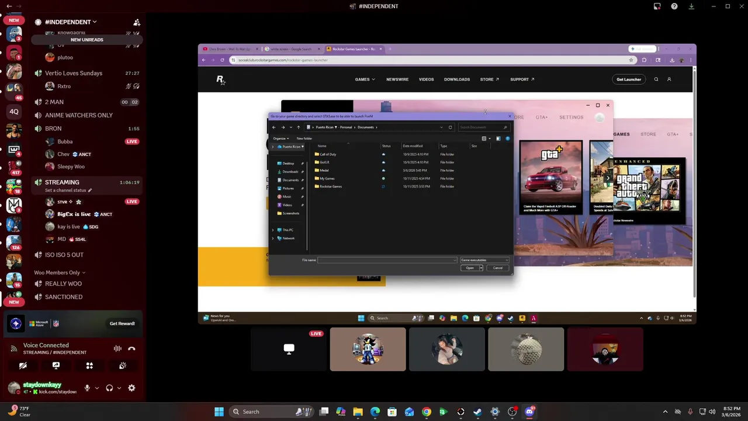
Task: Open the server icon with 417 badge
Action: click(14, 168)
